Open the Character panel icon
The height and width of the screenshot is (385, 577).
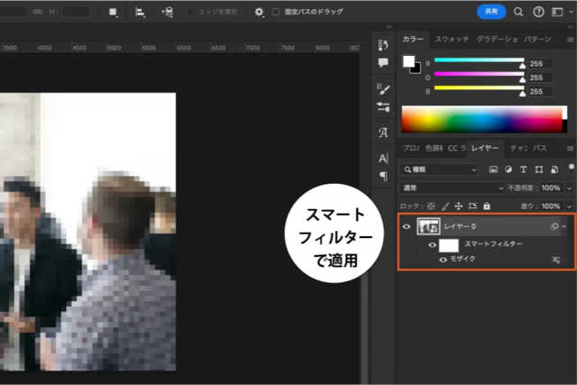point(383,159)
